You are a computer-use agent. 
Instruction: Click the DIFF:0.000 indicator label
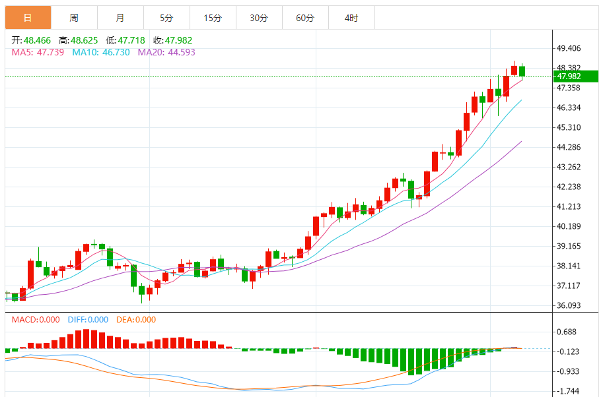point(89,320)
